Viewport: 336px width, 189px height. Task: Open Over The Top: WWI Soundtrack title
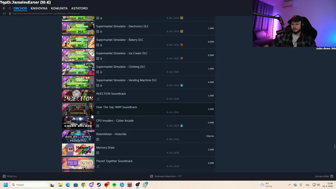[x=117, y=107]
